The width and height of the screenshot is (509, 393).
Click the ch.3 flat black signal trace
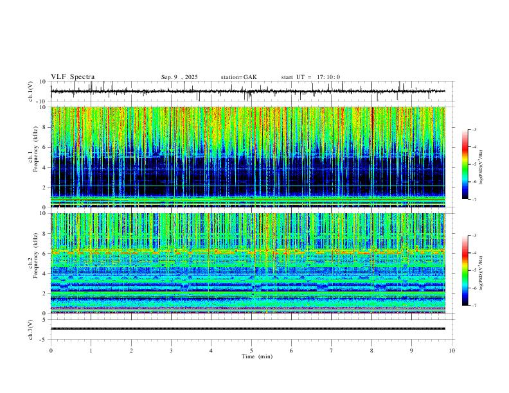248,329
